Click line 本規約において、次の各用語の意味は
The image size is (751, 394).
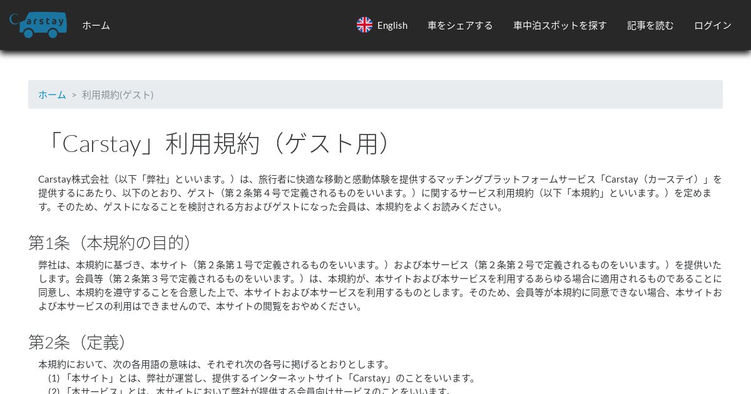(215, 364)
